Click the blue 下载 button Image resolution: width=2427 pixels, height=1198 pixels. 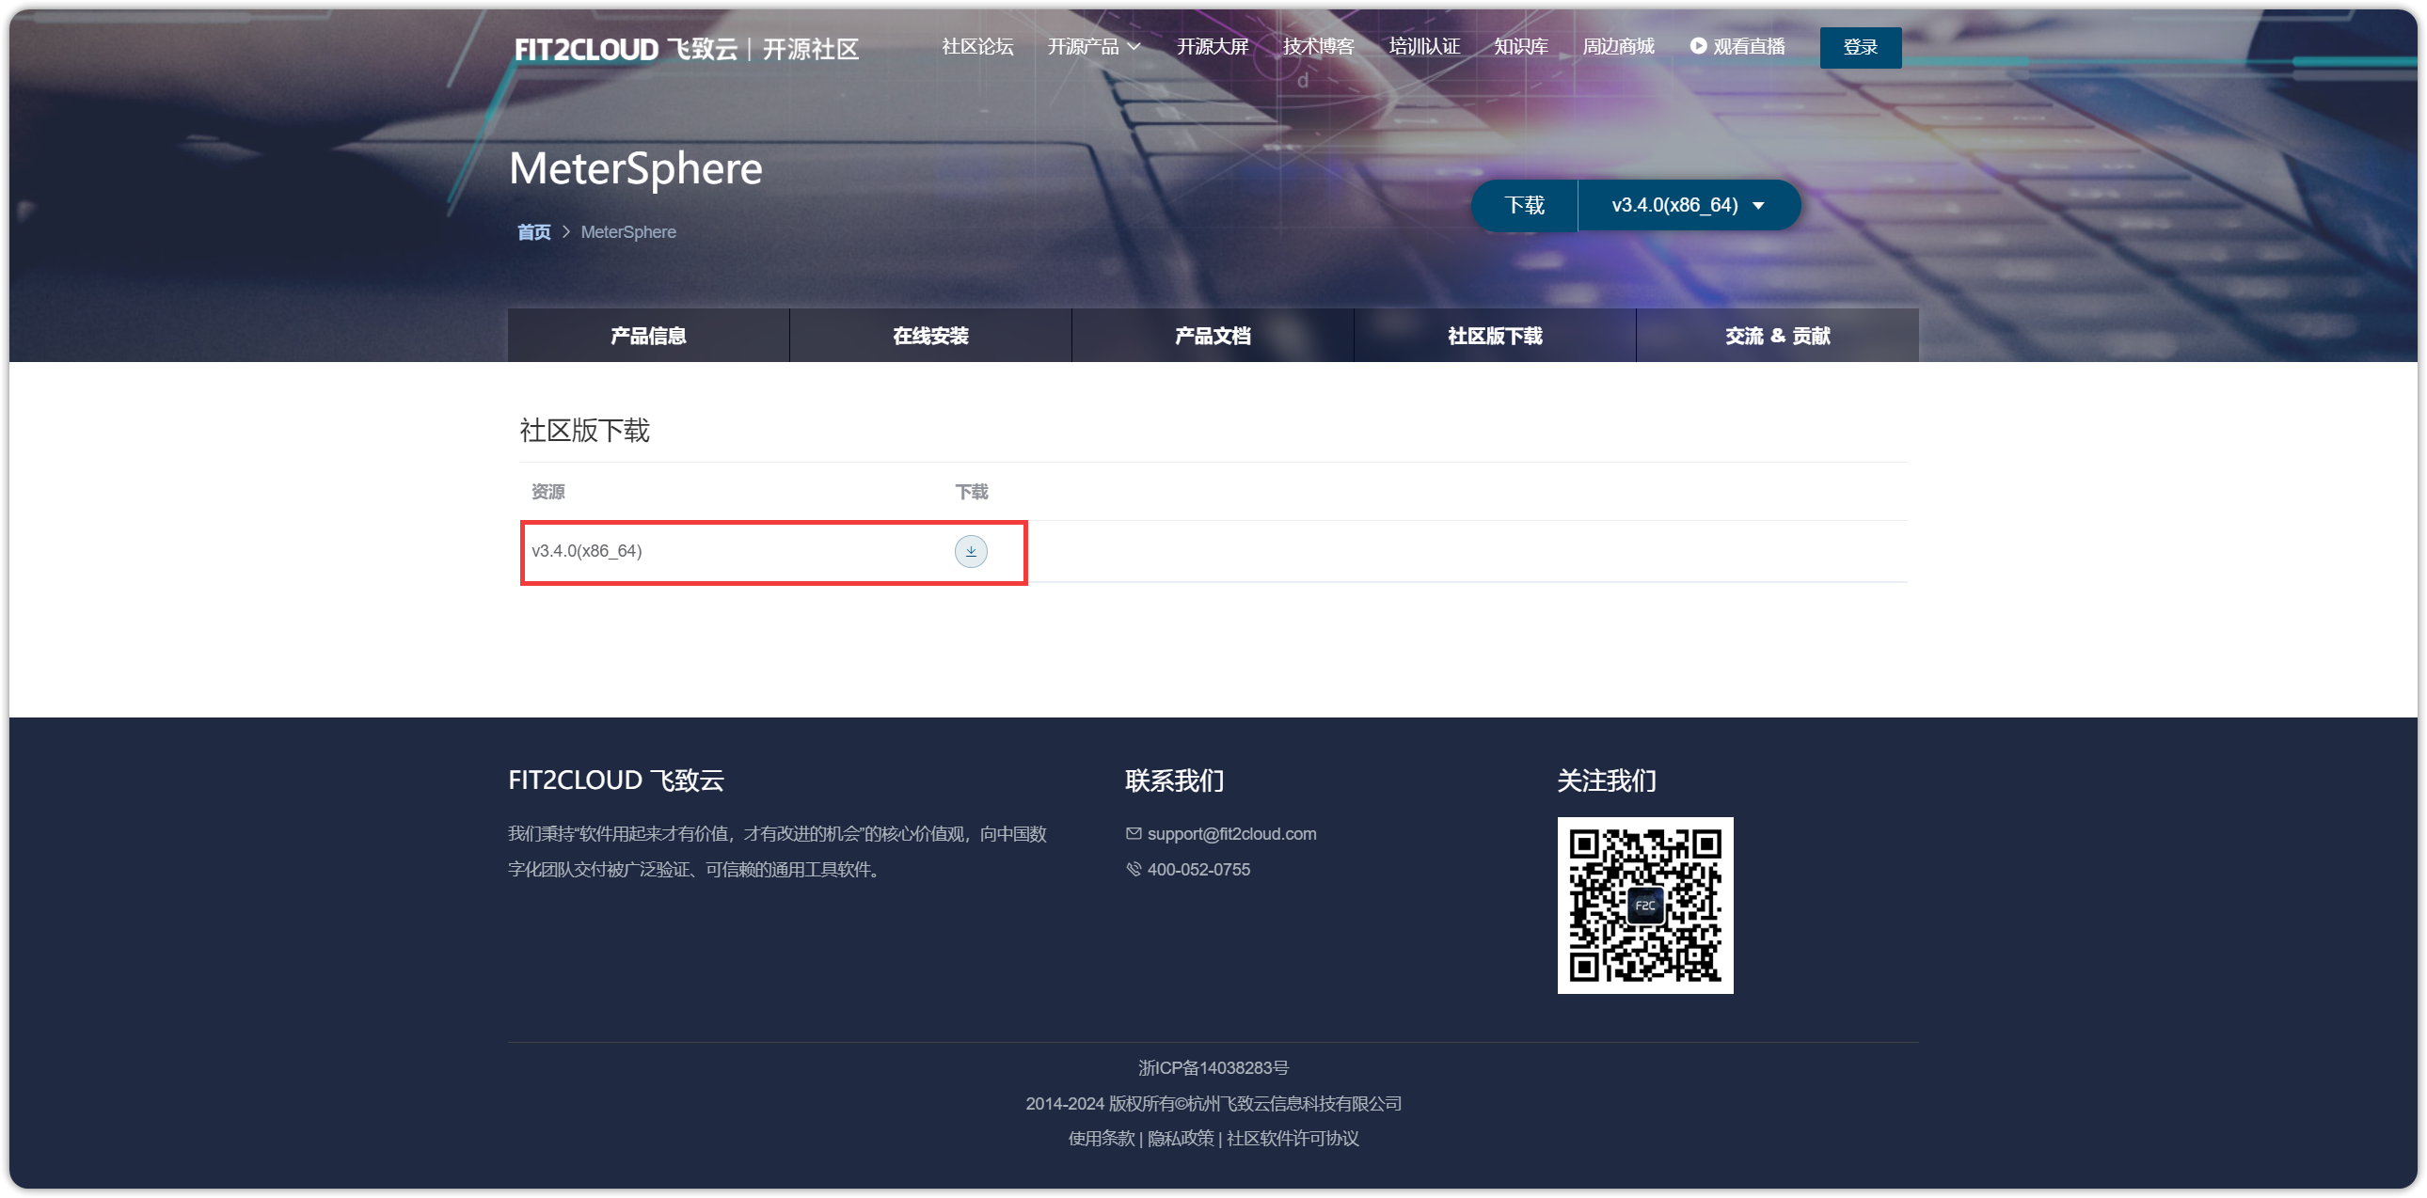pos(1524,205)
